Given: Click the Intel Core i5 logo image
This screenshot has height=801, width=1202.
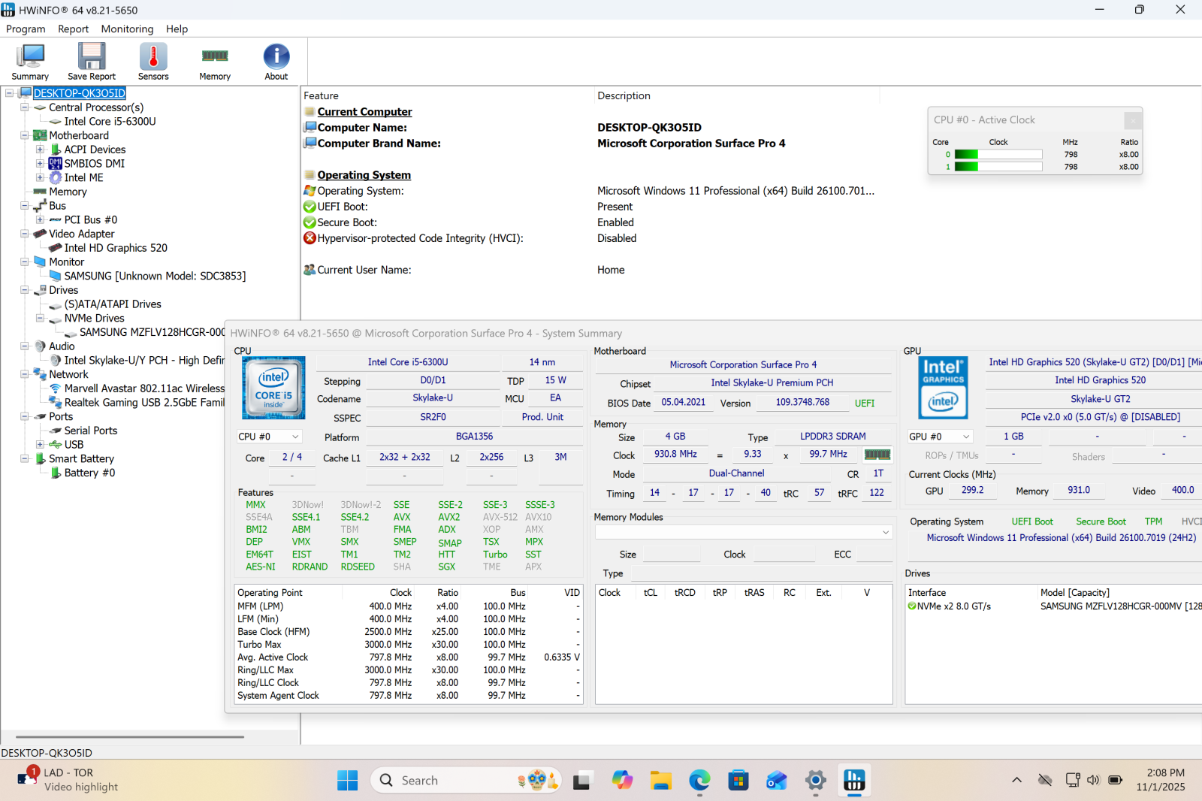Looking at the screenshot, I should click(273, 388).
